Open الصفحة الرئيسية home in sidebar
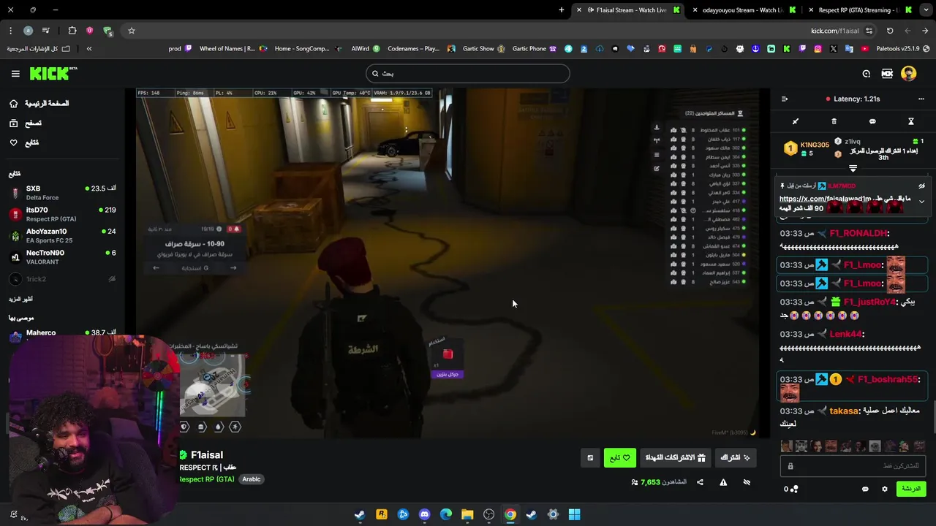936x526 pixels. point(39,104)
